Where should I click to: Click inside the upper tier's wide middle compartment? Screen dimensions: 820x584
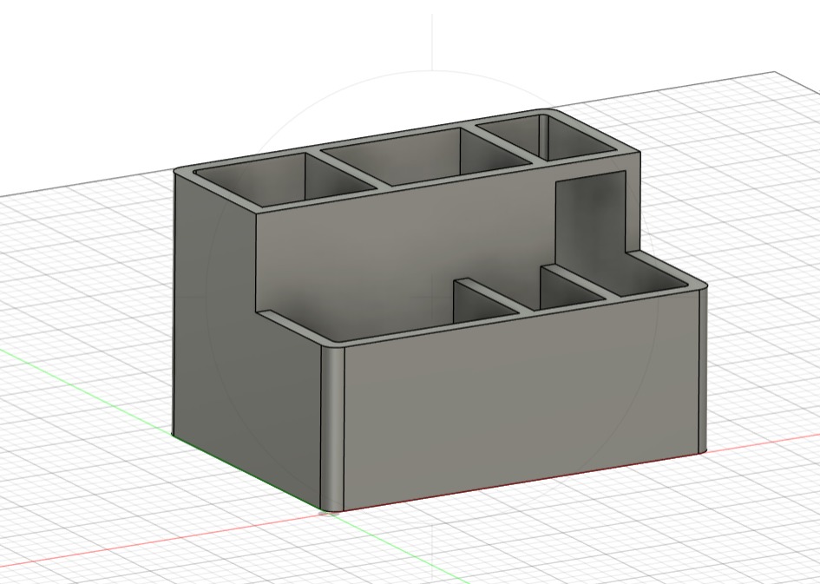(426, 156)
